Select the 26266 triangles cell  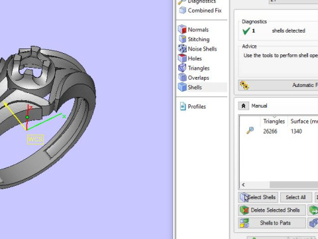point(270,131)
